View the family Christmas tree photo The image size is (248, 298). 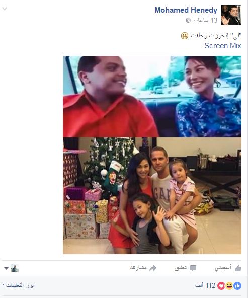click(152, 196)
